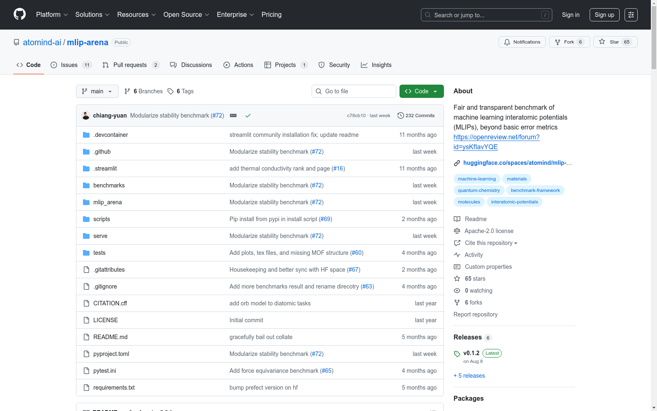Click the openreview.net forum link

[496, 142]
